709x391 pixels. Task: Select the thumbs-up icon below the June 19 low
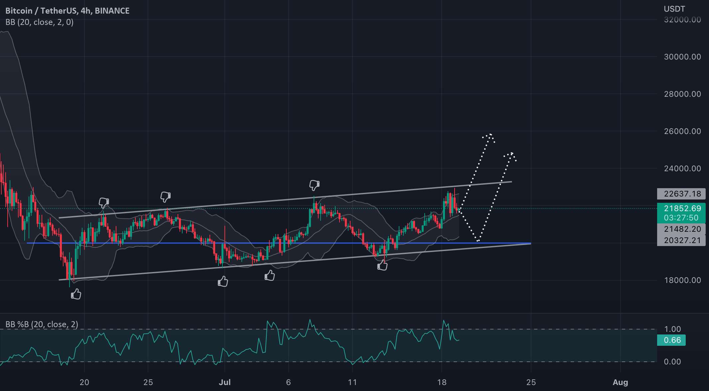tap(76, 294)
